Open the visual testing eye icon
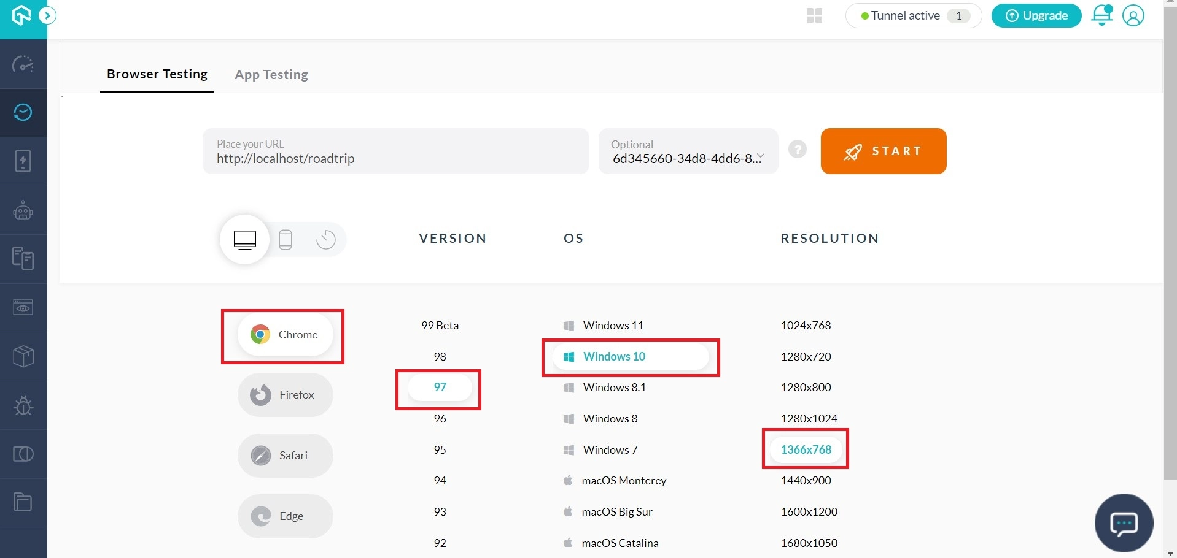Viewport: 1177px width, 558px height. click(23, 307)
